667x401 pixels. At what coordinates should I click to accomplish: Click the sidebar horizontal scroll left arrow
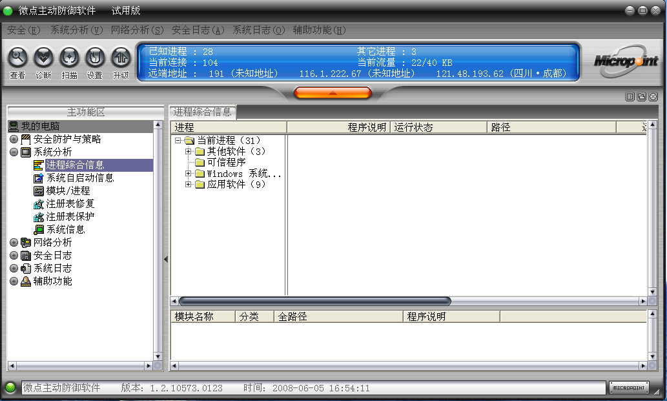tap(12, 365)
